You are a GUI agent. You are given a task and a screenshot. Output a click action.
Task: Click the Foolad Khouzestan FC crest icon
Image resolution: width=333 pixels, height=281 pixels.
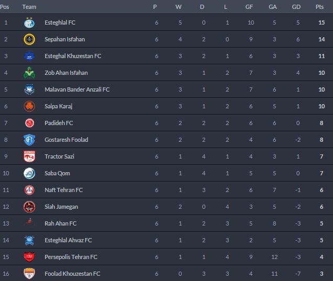(29, 274)
